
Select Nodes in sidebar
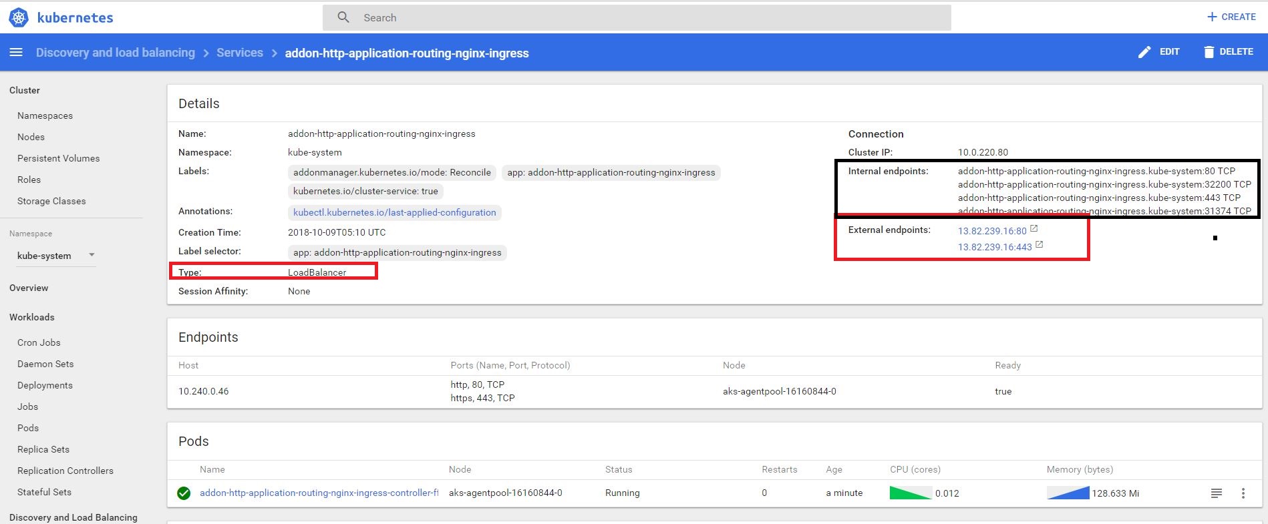pyautogui.click(x=31, y=137)
